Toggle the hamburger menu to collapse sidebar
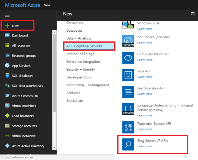 (x=7, y=15)
